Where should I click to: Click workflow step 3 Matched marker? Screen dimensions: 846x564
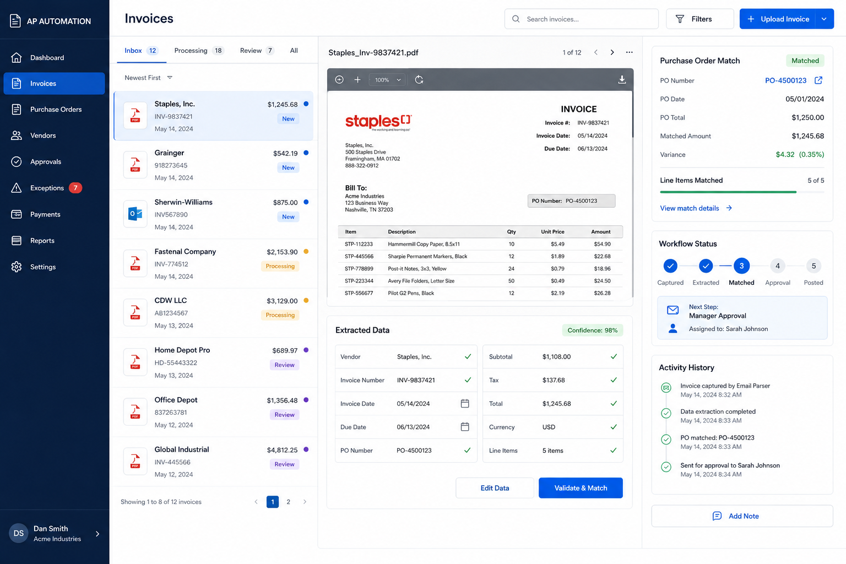point(741,266)
